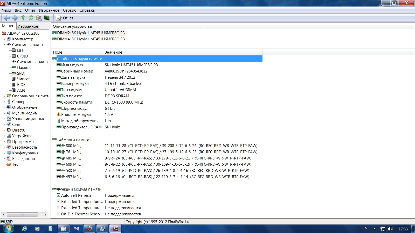This screenshot has width=415, height=233.
Task: Toggle the Auto Self Refresh checkbox
Action: coord(59,195)
